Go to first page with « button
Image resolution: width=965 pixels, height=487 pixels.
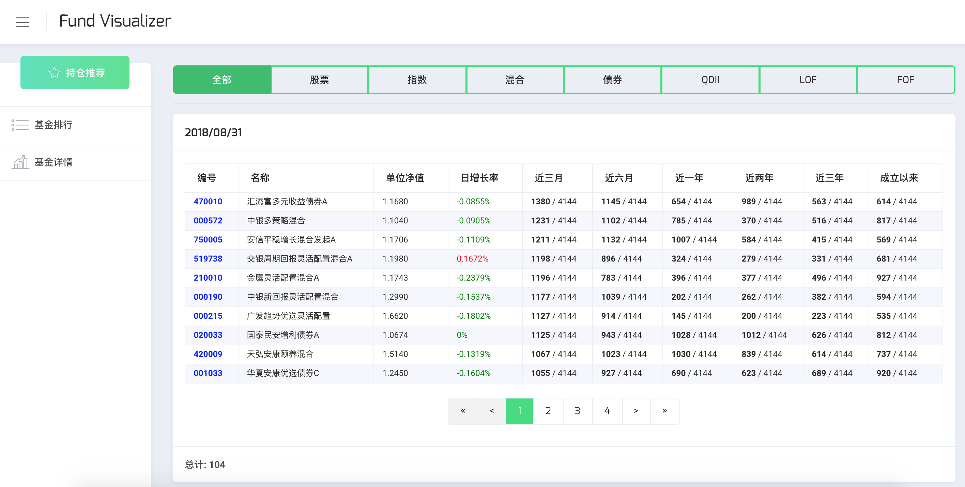[x=463, y=411]
